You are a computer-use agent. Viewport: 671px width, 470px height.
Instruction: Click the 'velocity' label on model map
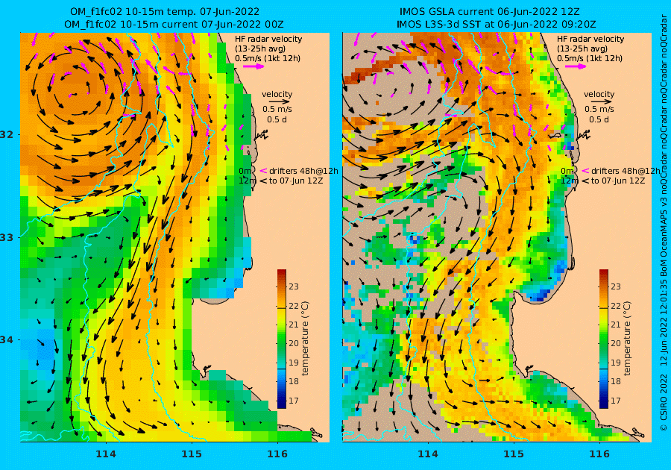point(277,94)
